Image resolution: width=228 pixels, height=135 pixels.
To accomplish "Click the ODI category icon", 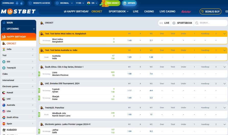I will 4,62.
